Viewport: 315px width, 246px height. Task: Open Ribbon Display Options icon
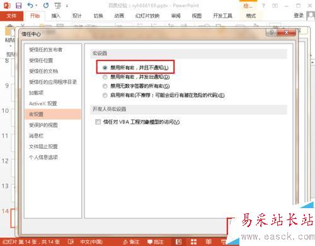point(275,6)
